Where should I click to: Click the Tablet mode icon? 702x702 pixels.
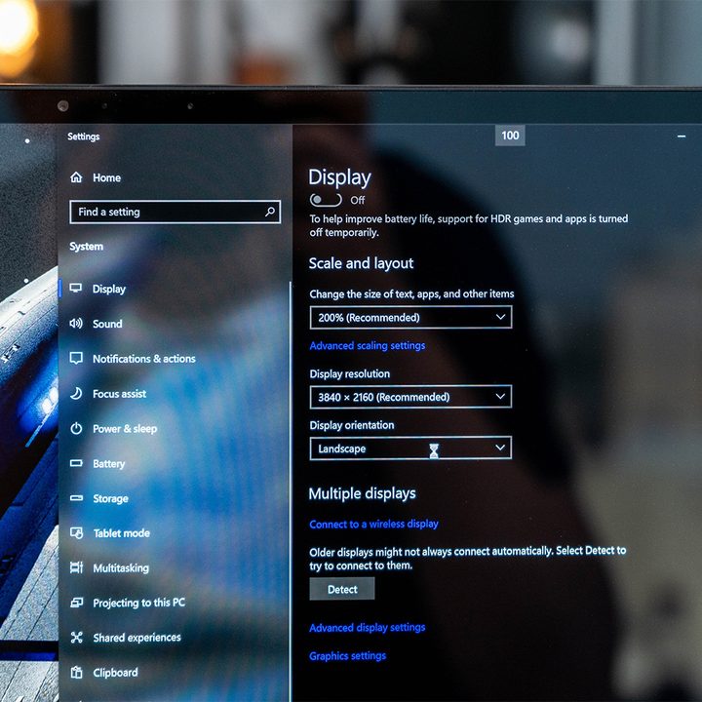77,532
